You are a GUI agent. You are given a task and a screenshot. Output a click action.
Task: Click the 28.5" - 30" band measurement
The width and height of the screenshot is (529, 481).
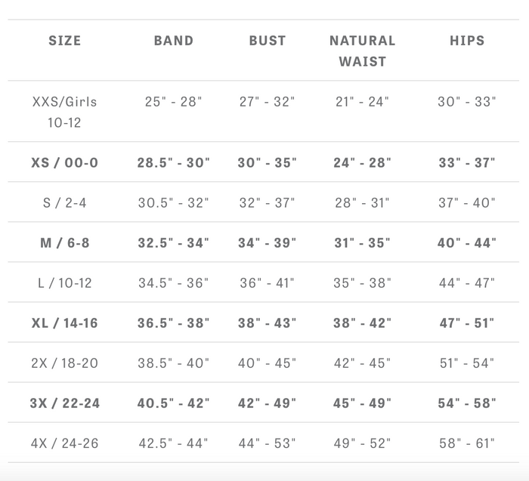[173, 163]
